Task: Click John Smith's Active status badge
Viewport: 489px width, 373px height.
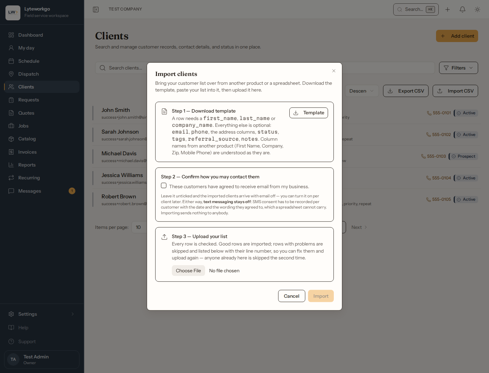Action: click(x=466, y=113)
